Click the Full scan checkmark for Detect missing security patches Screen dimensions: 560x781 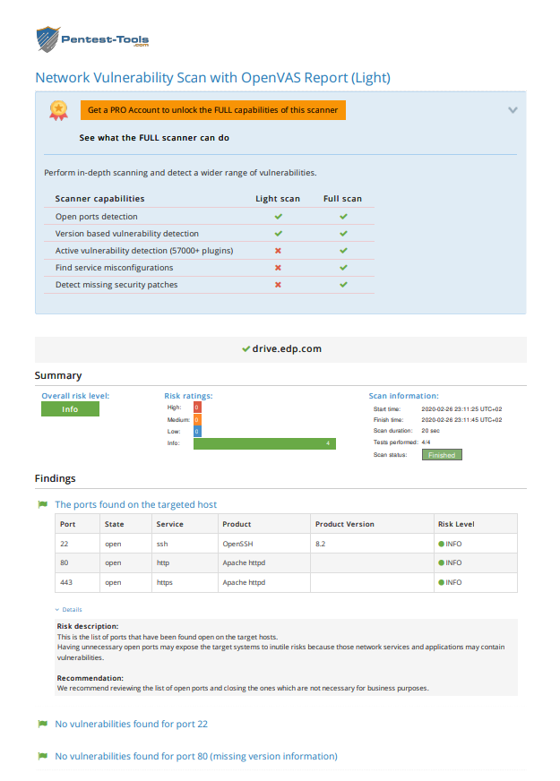343,285
